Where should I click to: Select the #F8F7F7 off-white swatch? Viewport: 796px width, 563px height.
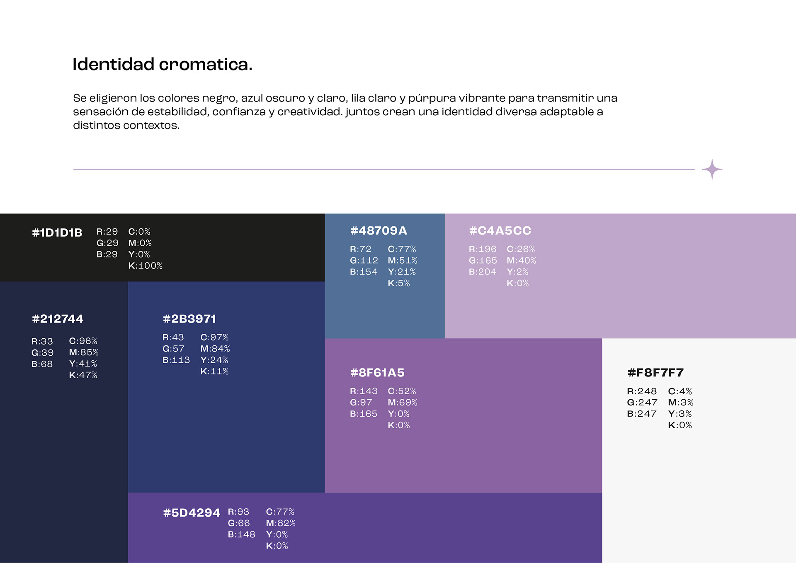[x=699, y=450]
